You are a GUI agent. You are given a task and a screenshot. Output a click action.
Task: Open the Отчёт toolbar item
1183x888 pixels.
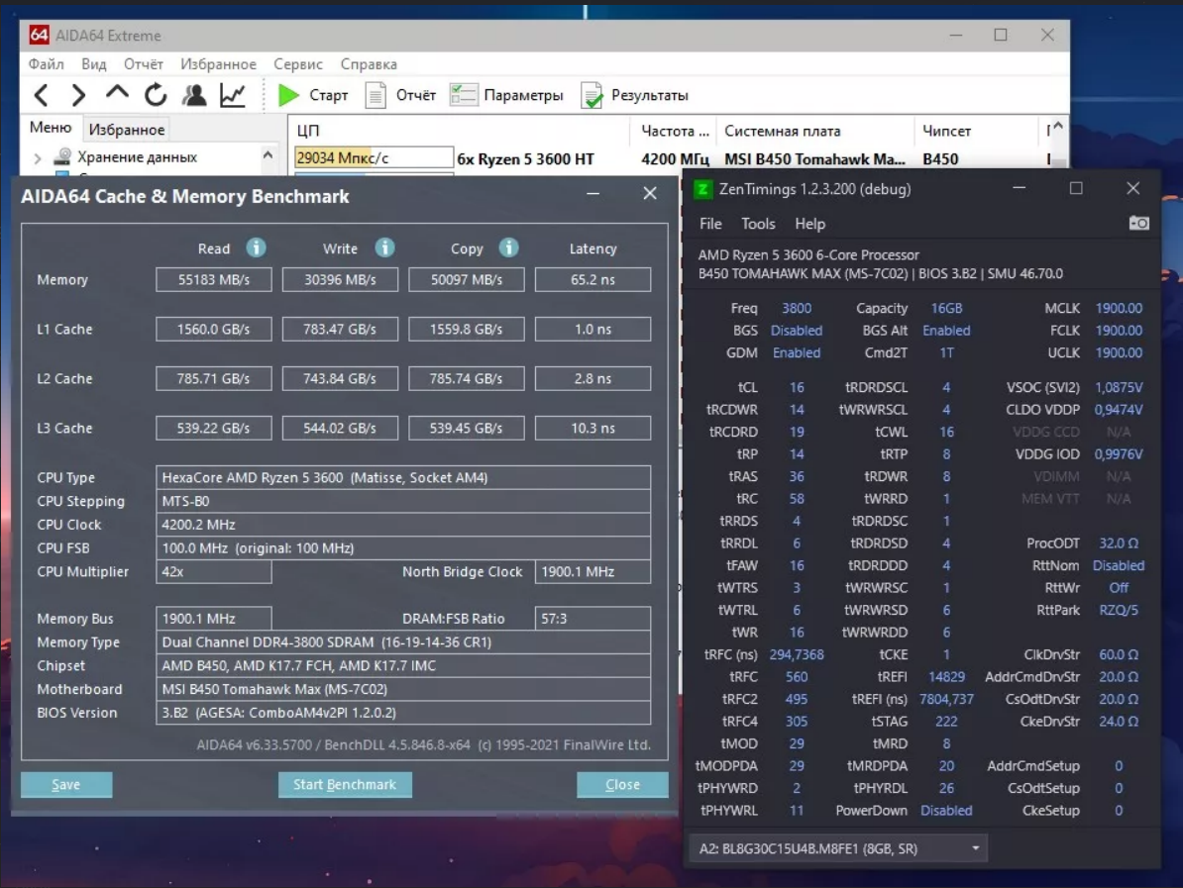(400, 95)
